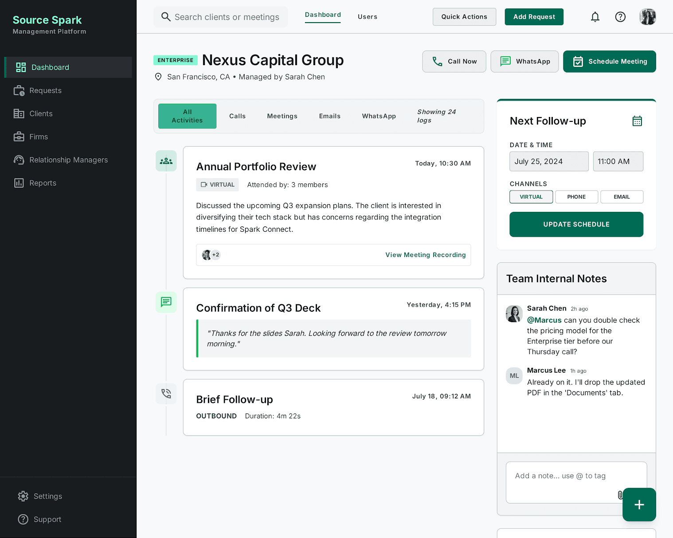Click the floating plus add button
This screenshot has width=673, height=538.
[x=639, y=504]
